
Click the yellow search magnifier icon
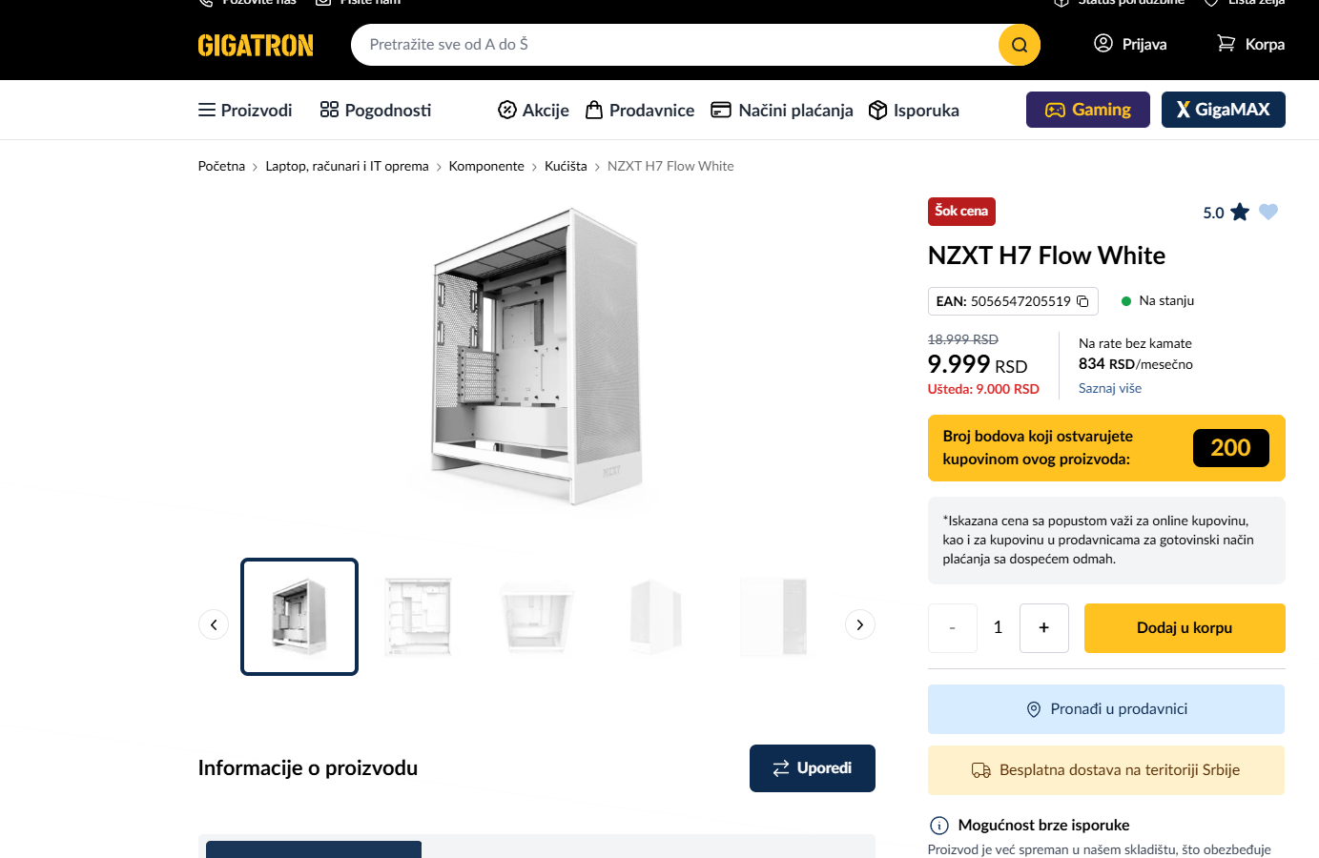tap(1019, 45)
